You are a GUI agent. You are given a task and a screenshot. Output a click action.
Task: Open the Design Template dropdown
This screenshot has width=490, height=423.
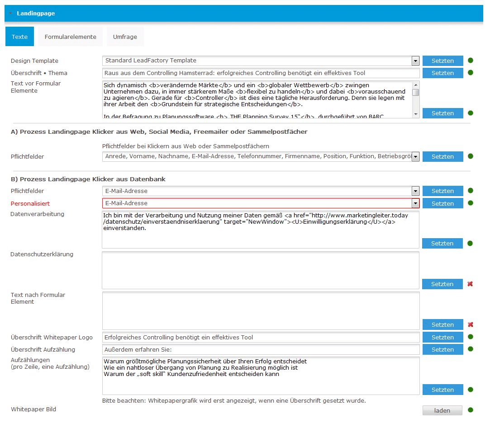coord(415,61)
